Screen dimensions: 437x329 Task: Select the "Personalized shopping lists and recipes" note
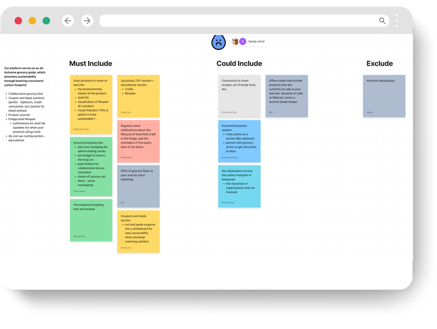pos(91,220)
